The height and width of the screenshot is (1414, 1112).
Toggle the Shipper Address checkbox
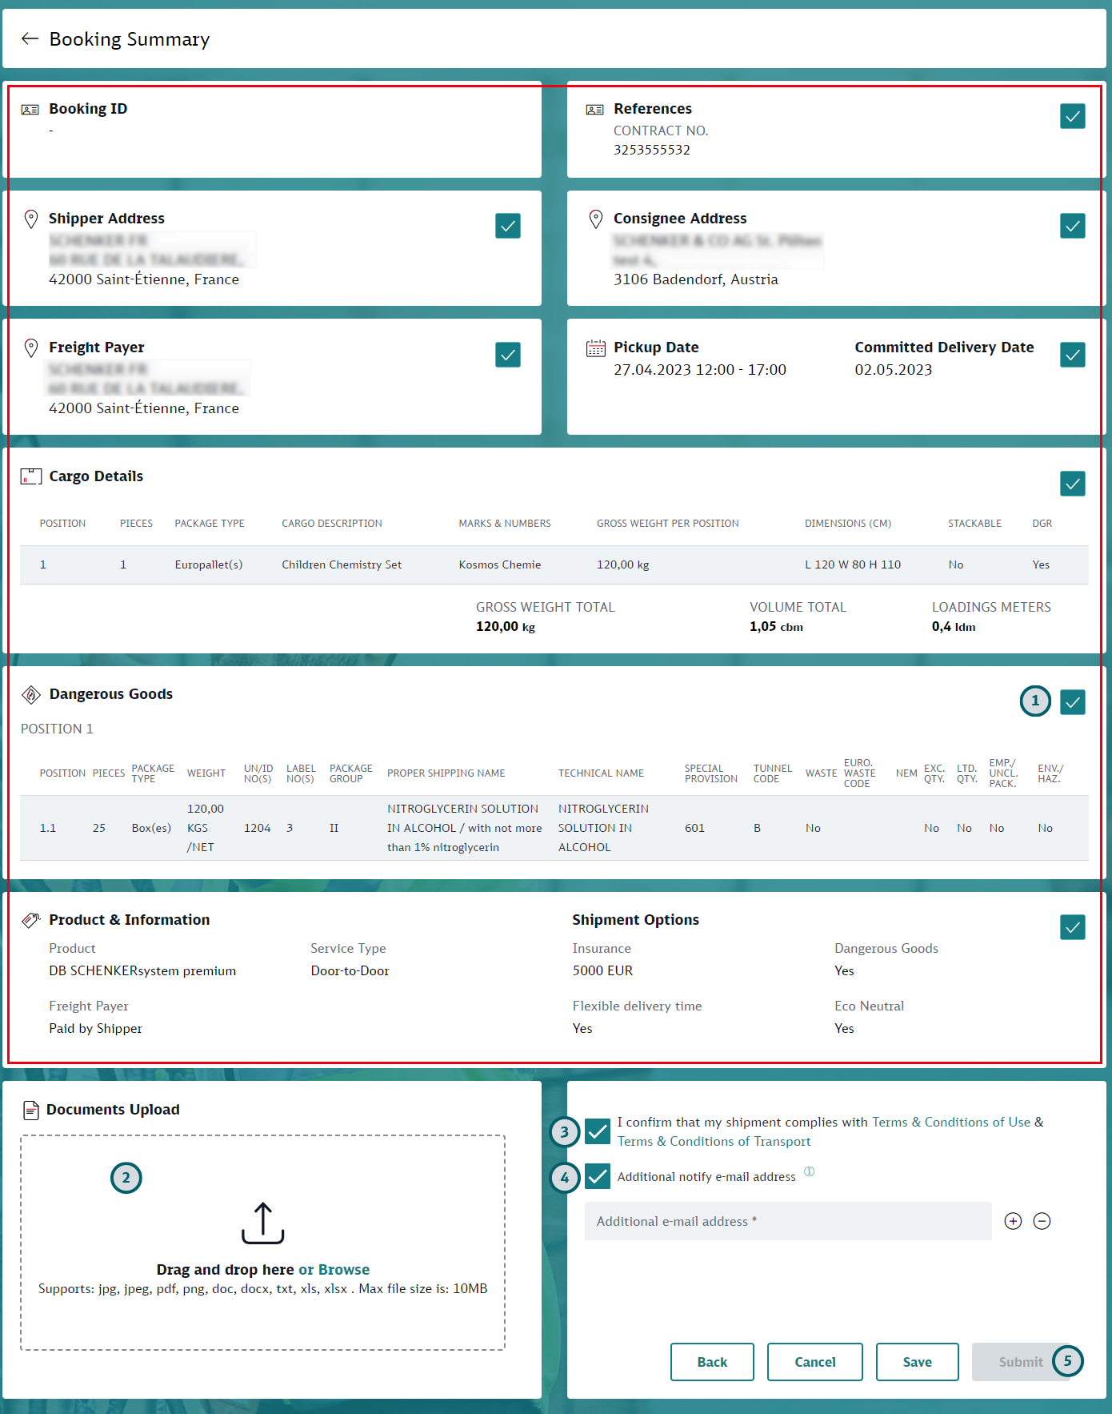click(507, 226)
